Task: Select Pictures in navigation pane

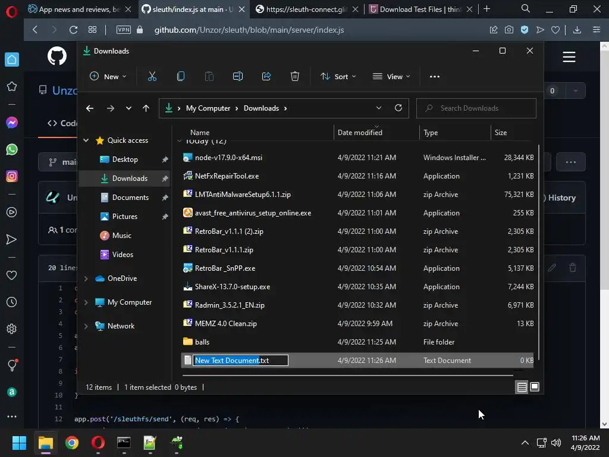Action: (125, 217)
